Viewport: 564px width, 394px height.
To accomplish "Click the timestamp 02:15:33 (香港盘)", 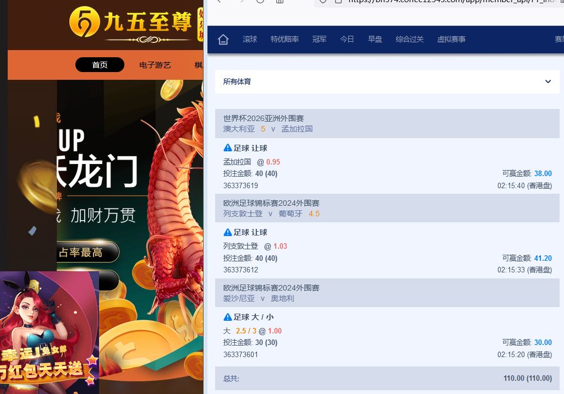I will [x=524, y=270].
